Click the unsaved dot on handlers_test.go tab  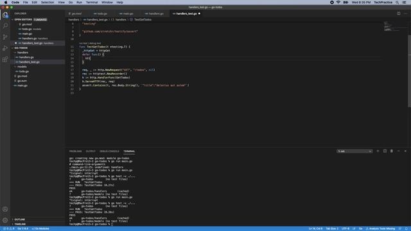pos(199,13)
